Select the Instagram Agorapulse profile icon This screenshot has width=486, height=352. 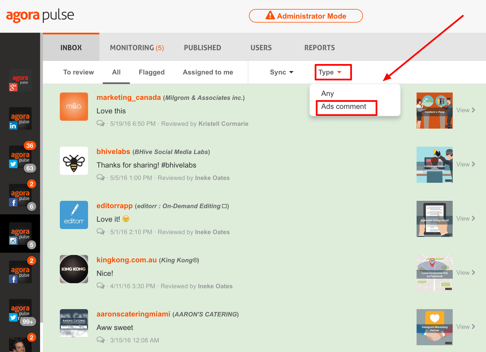click(20, 234)
